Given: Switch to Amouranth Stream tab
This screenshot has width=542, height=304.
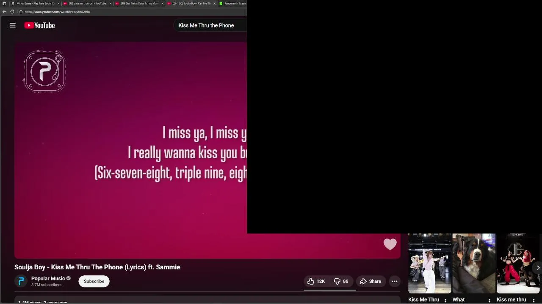Looking at the screenshot, I should click(x=232, y=3).
